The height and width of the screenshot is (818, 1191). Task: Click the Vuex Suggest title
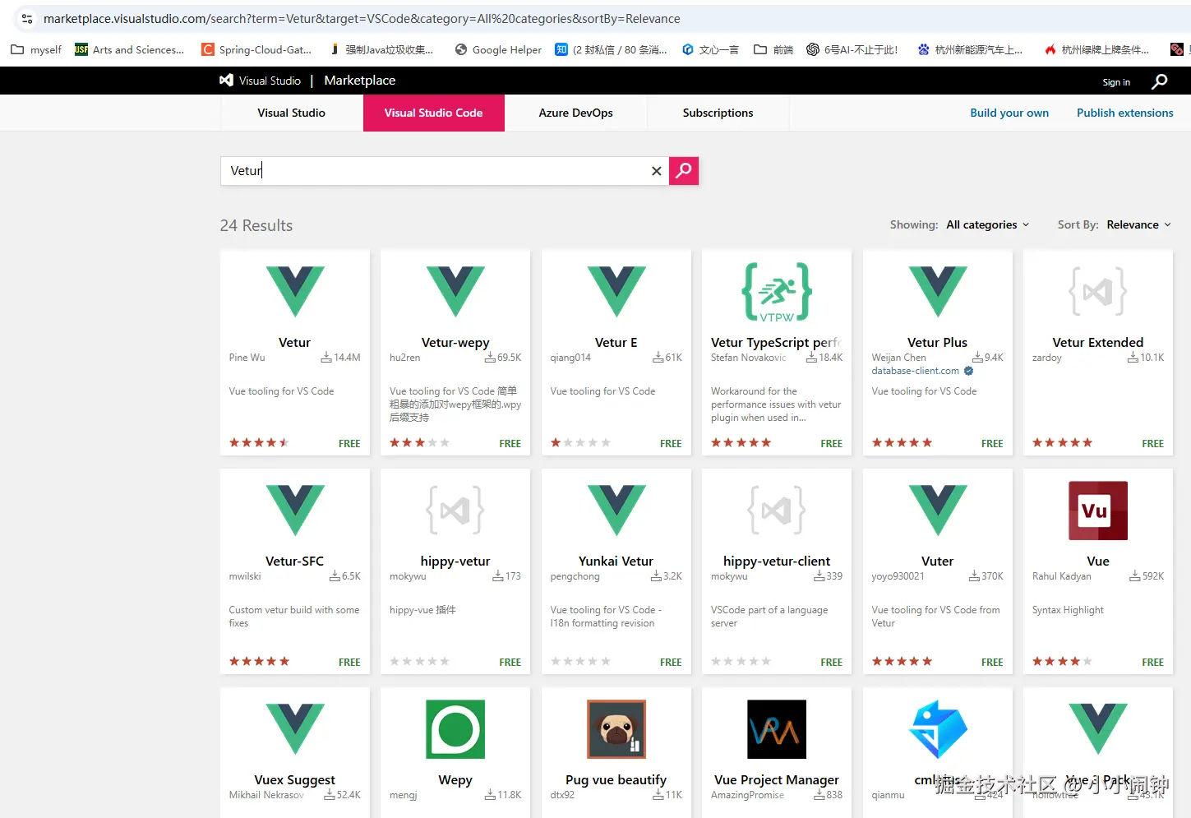295,779
